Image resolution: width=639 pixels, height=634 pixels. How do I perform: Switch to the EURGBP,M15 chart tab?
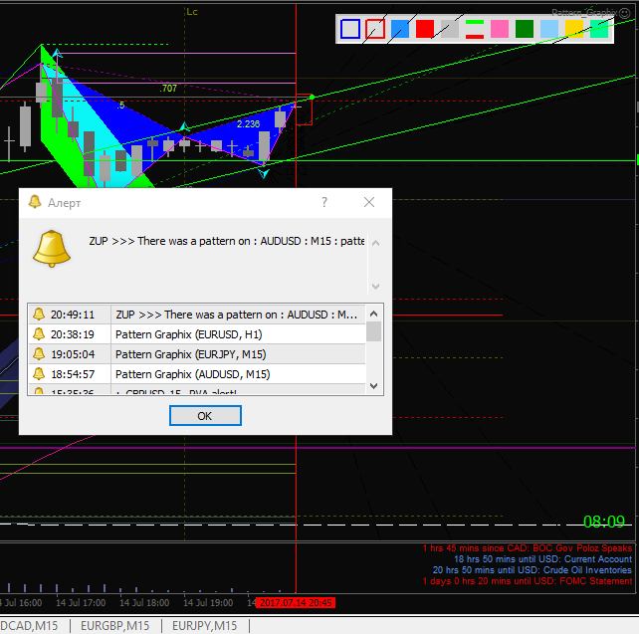[114, 626]
